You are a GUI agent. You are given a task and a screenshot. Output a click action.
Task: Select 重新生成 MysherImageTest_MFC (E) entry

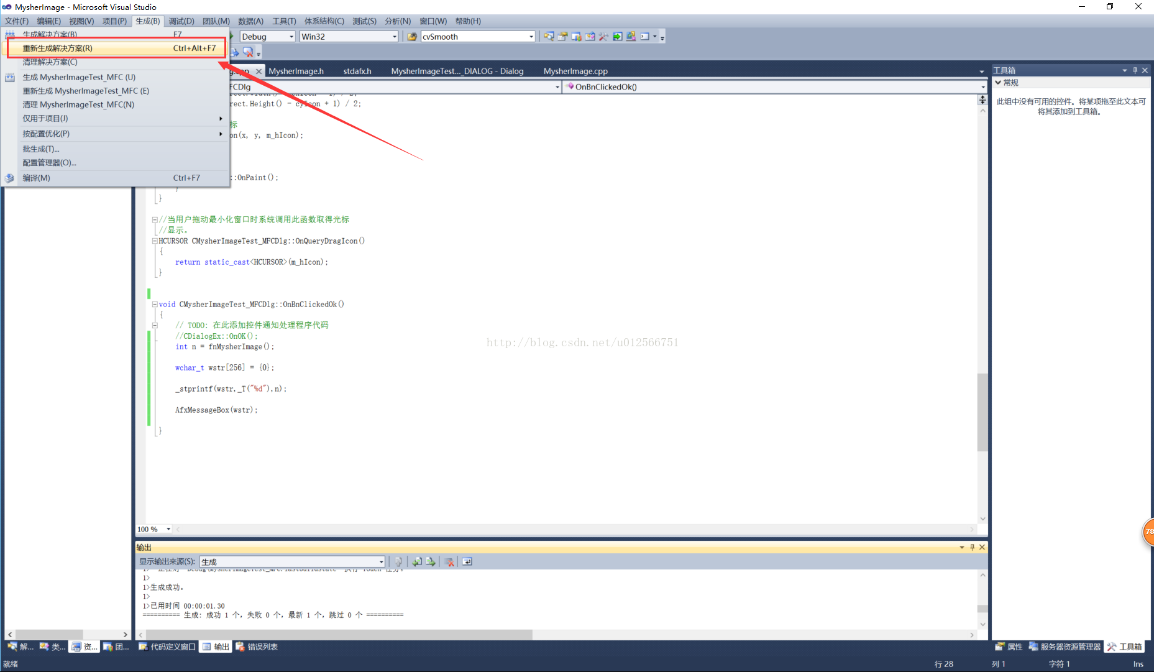pos(116,91)
